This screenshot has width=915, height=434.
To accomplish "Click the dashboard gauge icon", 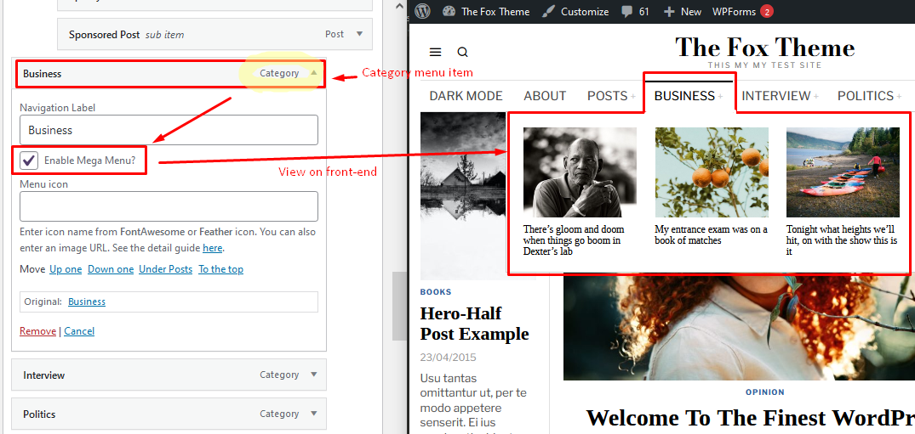I will point(449,11).
